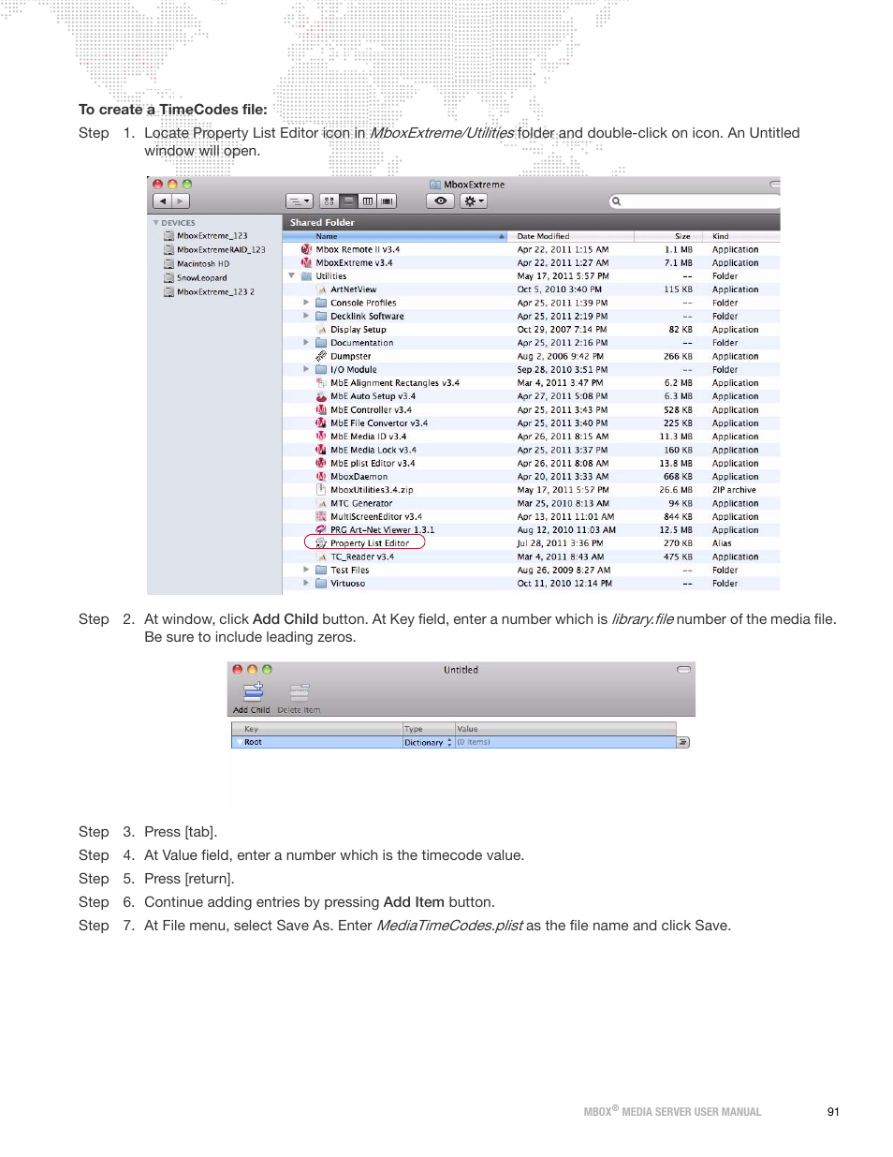This screenshot has height=1157, width=893.
Task: Select the ArtNetView application icon
Action: [321, 289]
